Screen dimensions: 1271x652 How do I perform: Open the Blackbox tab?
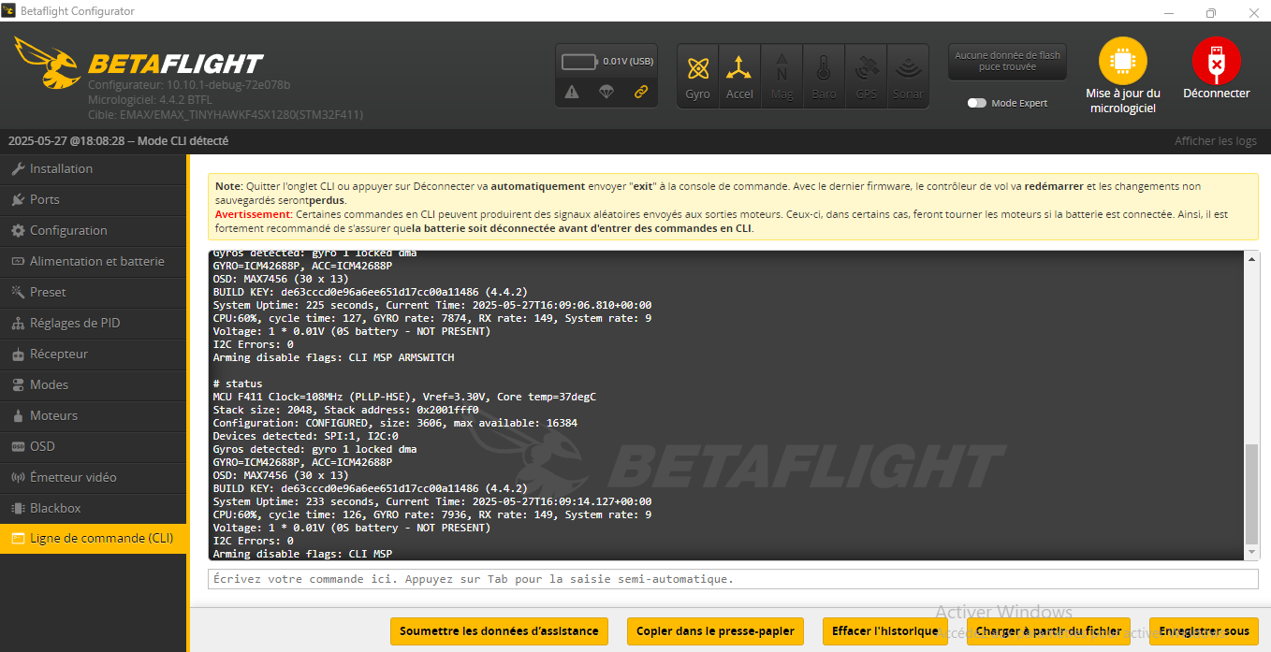(55, 508)
